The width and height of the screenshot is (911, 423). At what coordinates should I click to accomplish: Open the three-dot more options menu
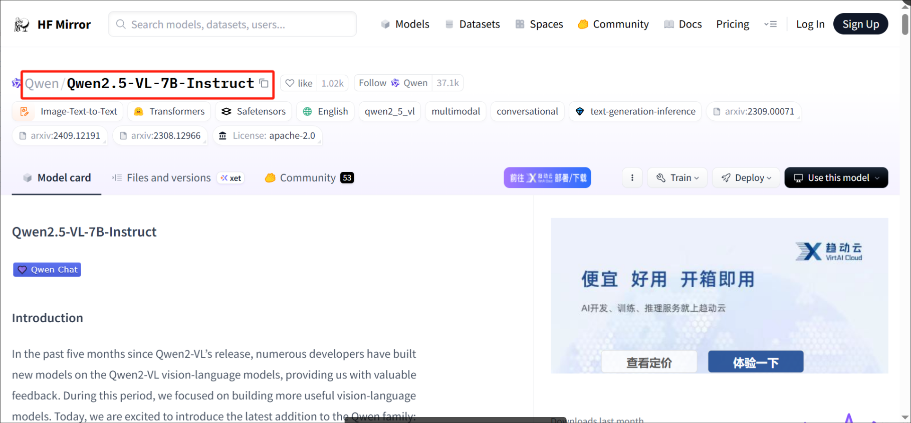coord(632,178)
